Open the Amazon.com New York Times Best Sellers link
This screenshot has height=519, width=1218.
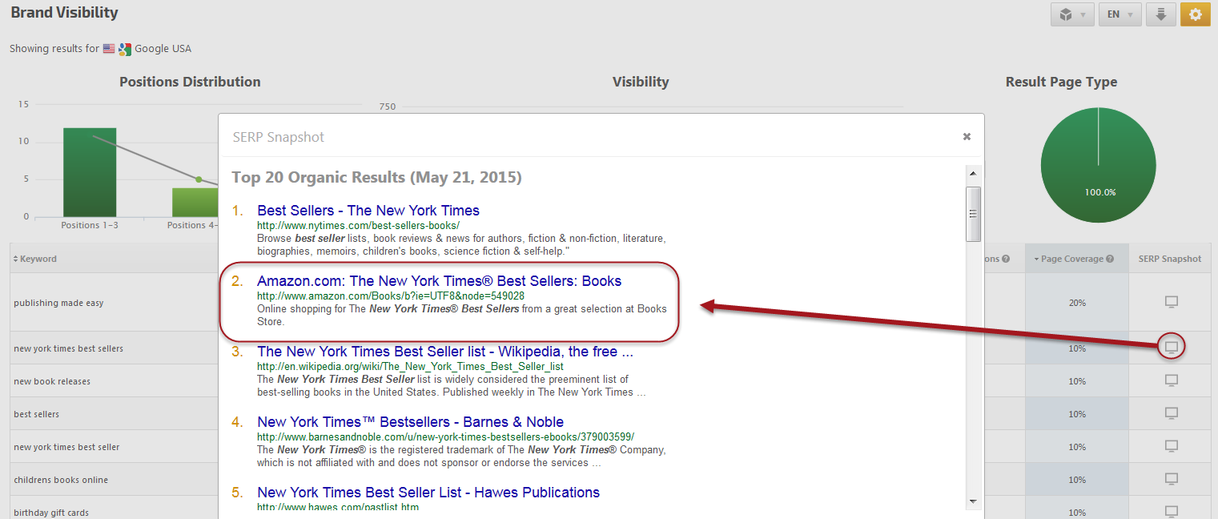click(x=439, y=281)
